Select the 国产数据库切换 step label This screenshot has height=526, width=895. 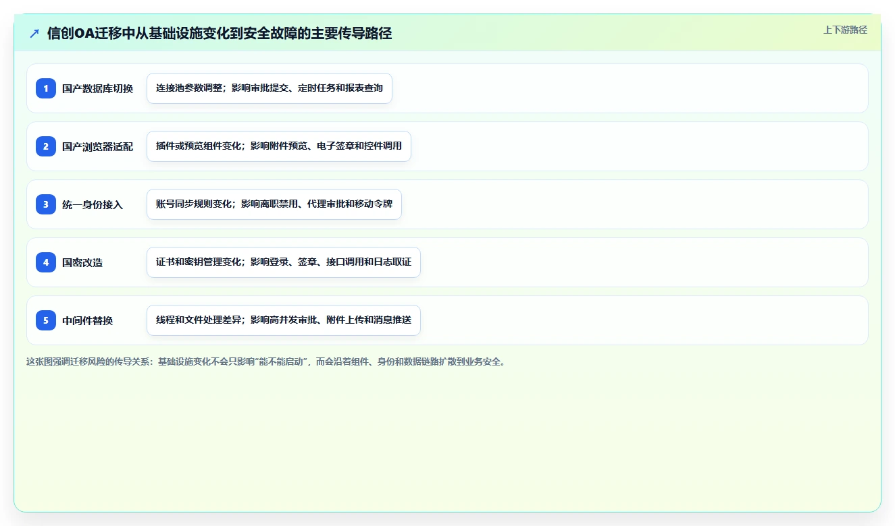click(98, 89)
